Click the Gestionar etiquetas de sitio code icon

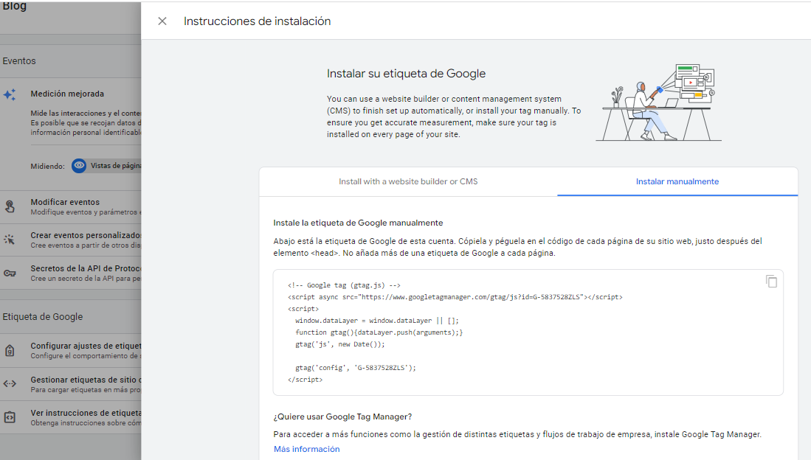10,383
